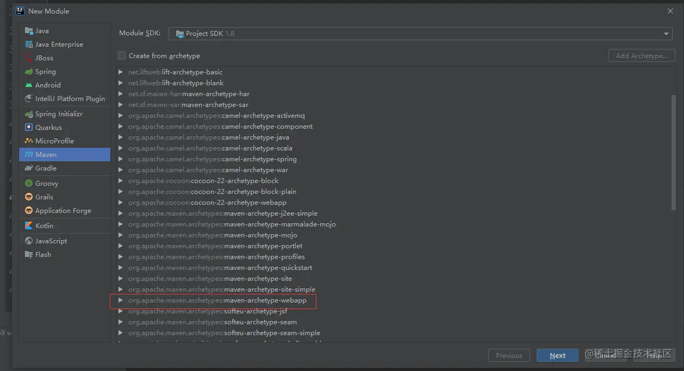Click the MicroProfile icon
The height and width of the screenshot is (371, 684).
tap(29, 141)
